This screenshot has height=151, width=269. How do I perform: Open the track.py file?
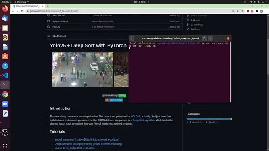pyautogui.click(x=56, y=27)
